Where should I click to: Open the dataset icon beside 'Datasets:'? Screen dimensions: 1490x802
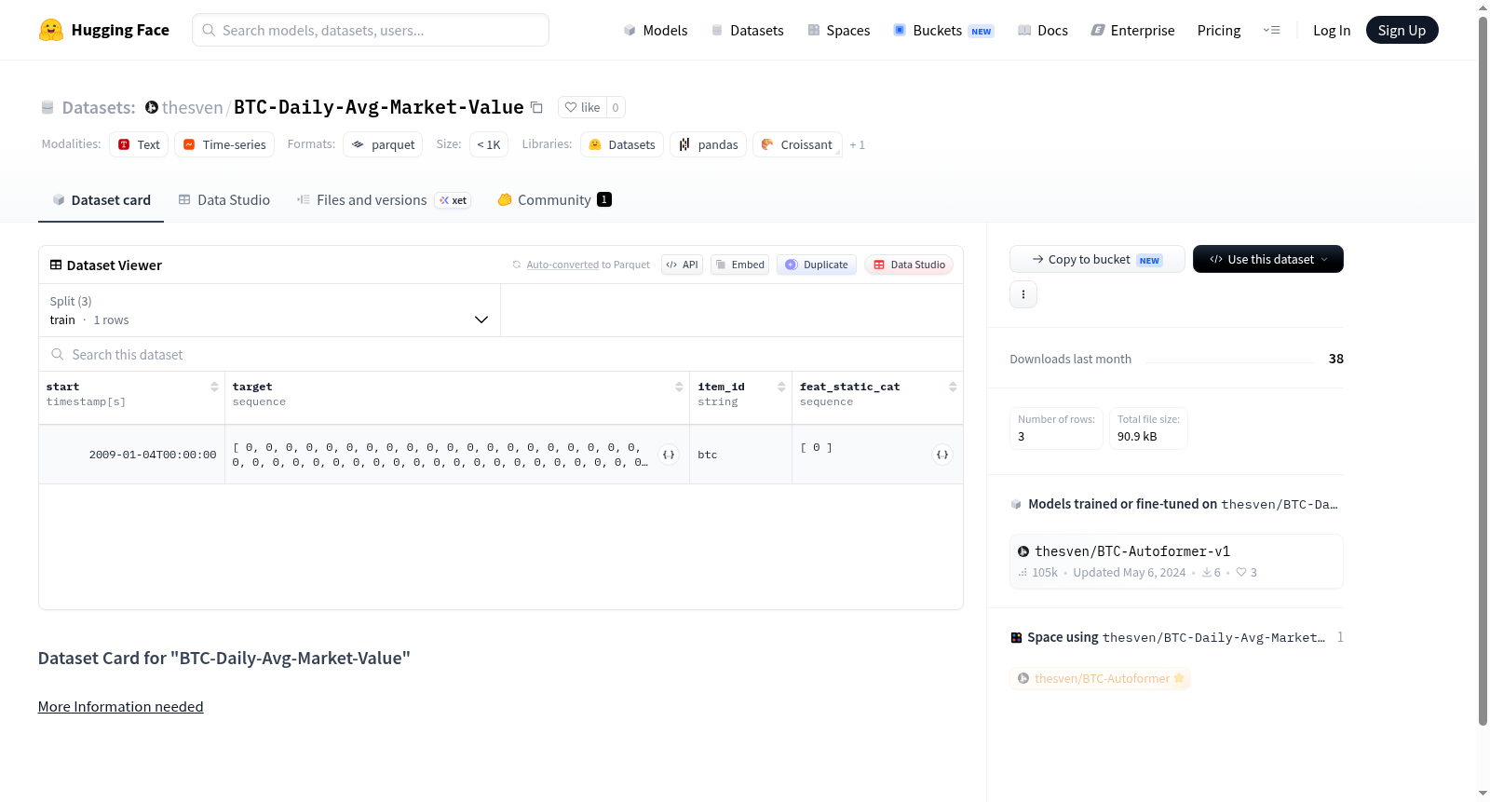pyautogui.click(x=47, y=107)
